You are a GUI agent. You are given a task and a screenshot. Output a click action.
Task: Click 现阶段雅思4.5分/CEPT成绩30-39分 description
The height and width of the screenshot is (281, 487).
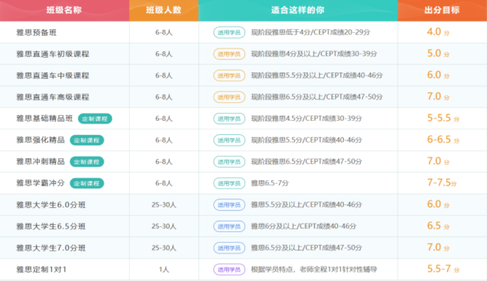307,118
